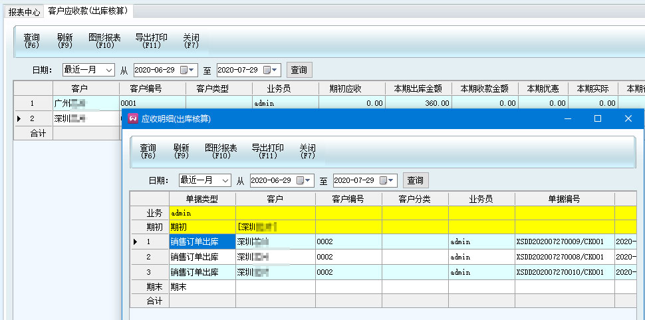This screenshot has width=645, height=320.
Task: Select row 2 销售订单出库 cell
Action: 202,257
